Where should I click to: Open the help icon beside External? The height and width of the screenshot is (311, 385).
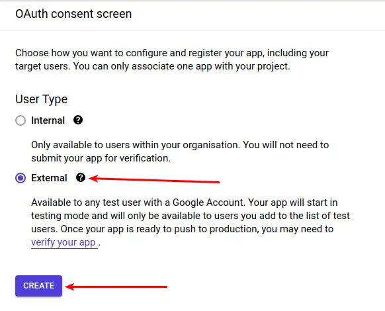81,177
